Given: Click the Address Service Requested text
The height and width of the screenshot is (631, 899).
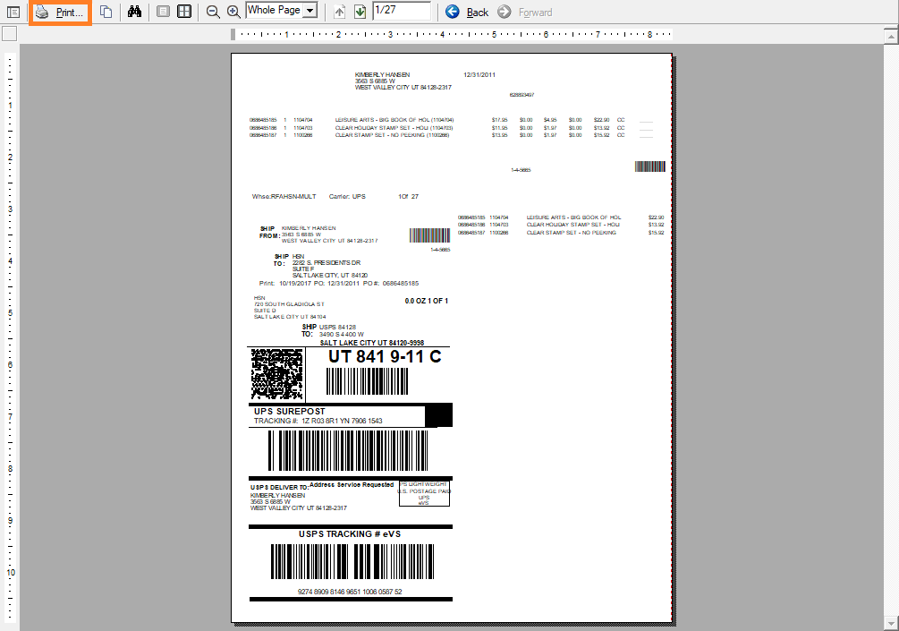Looking at the screenshot, I should tap(352, 485).
